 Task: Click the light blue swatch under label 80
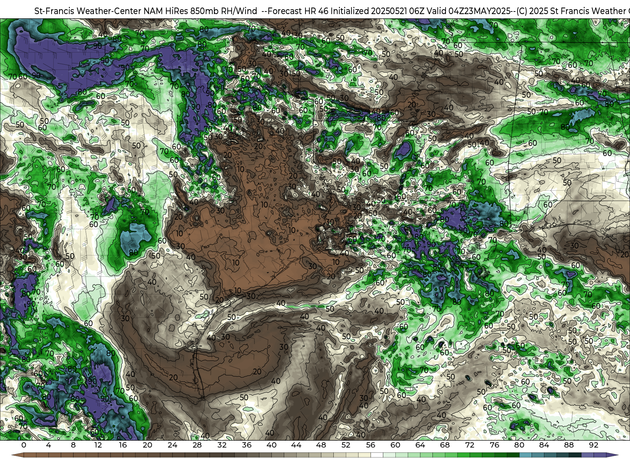point(525,455)
